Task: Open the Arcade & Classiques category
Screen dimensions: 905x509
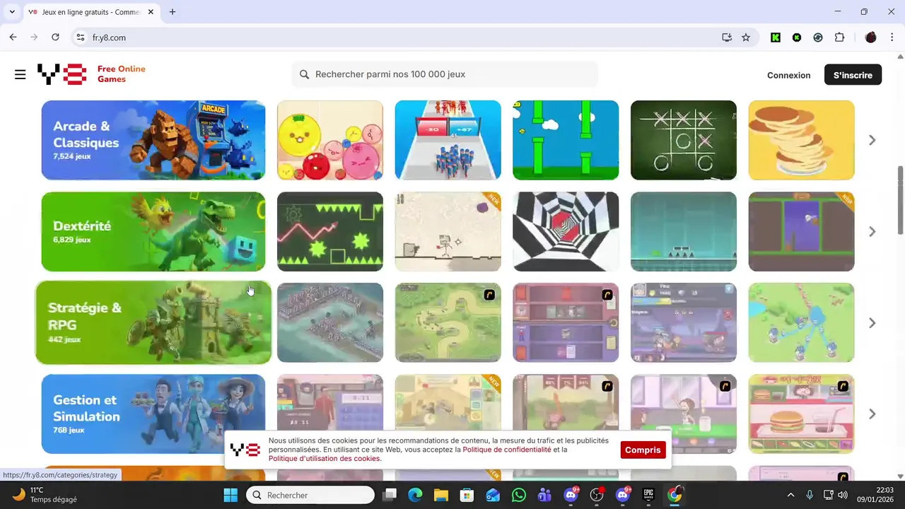Action: [153, 140]
